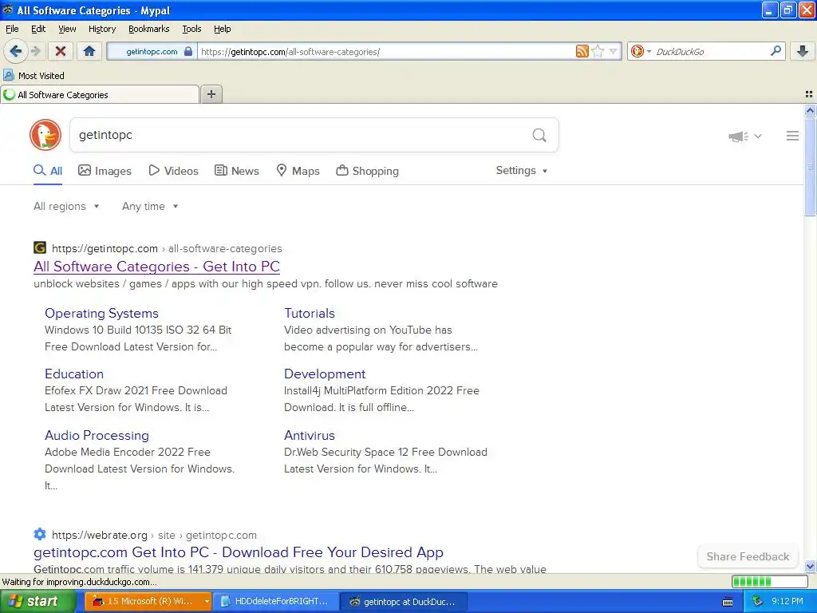Image resolution: width=817 pixels, height=613 pixels.
Task: Open the Most Visited bookmarks folder
Action: coord(34,76)
